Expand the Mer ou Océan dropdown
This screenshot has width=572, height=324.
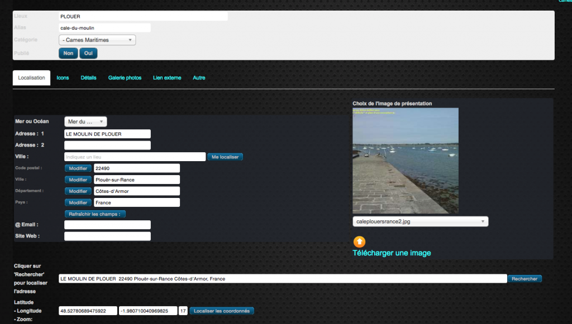tap(85, 122)
